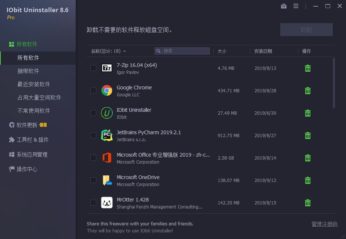Click the 912.75 MB size value
Image resolution: width=346 pixels, height=239 pixels.
coord(228,135)
